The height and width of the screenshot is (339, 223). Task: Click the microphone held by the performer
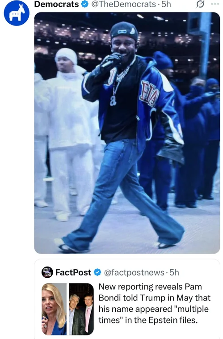pos(109,63)
